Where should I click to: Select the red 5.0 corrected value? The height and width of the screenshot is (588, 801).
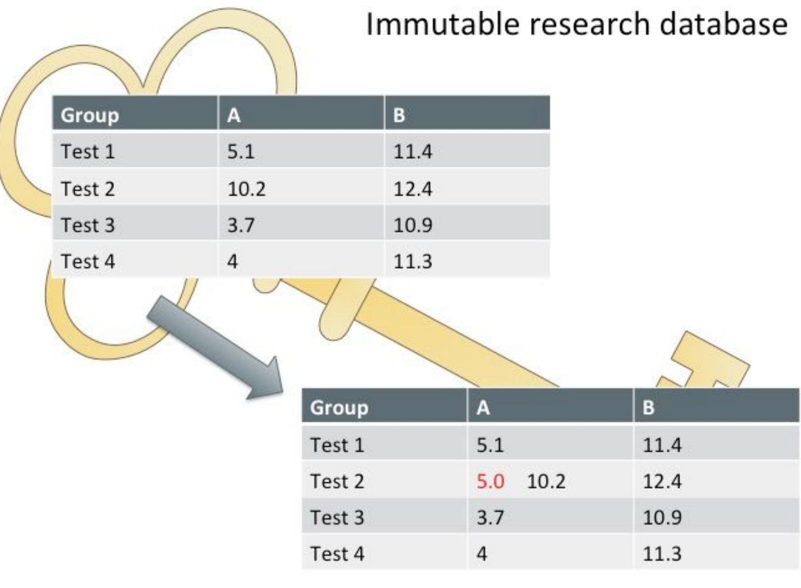coord(490,481)
